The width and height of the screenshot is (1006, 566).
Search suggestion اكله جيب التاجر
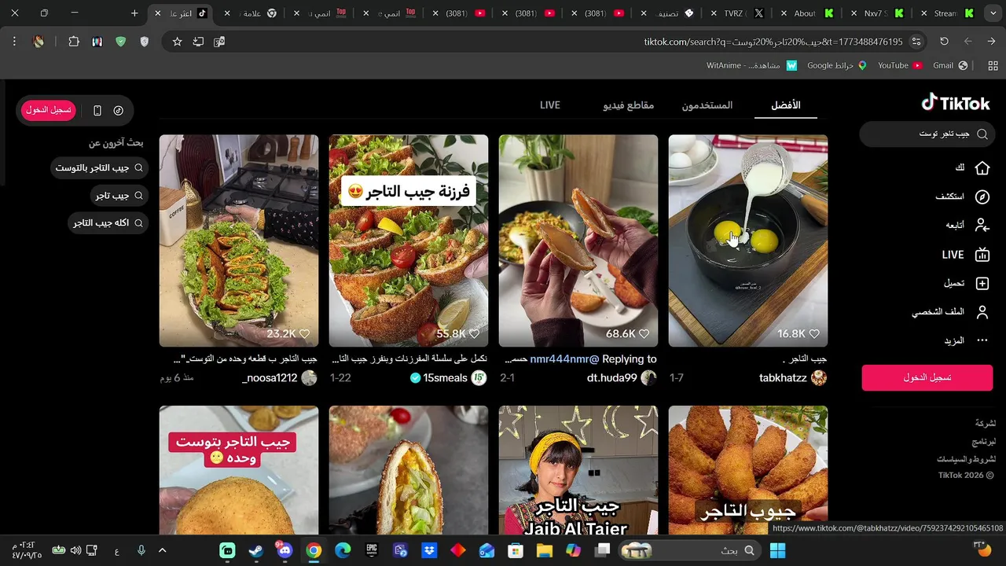[108, 223]
